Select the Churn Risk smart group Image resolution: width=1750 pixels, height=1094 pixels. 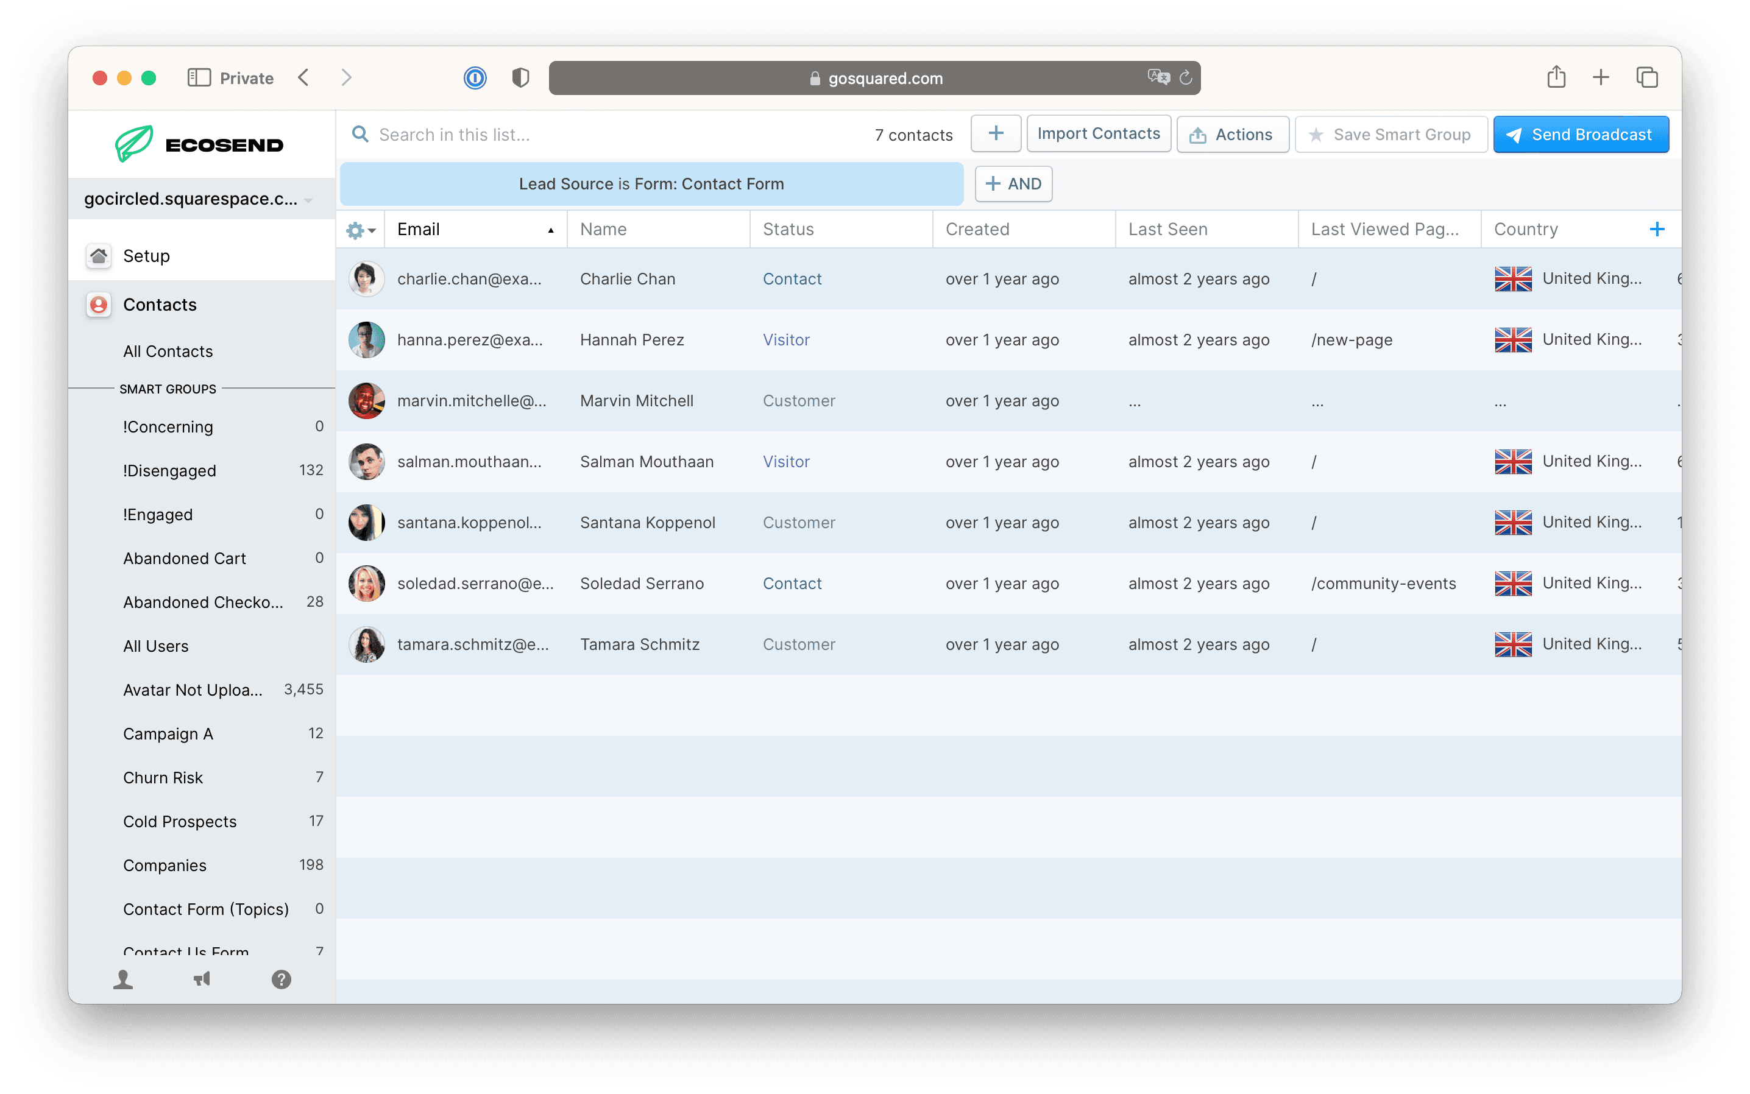click(163, 778)
